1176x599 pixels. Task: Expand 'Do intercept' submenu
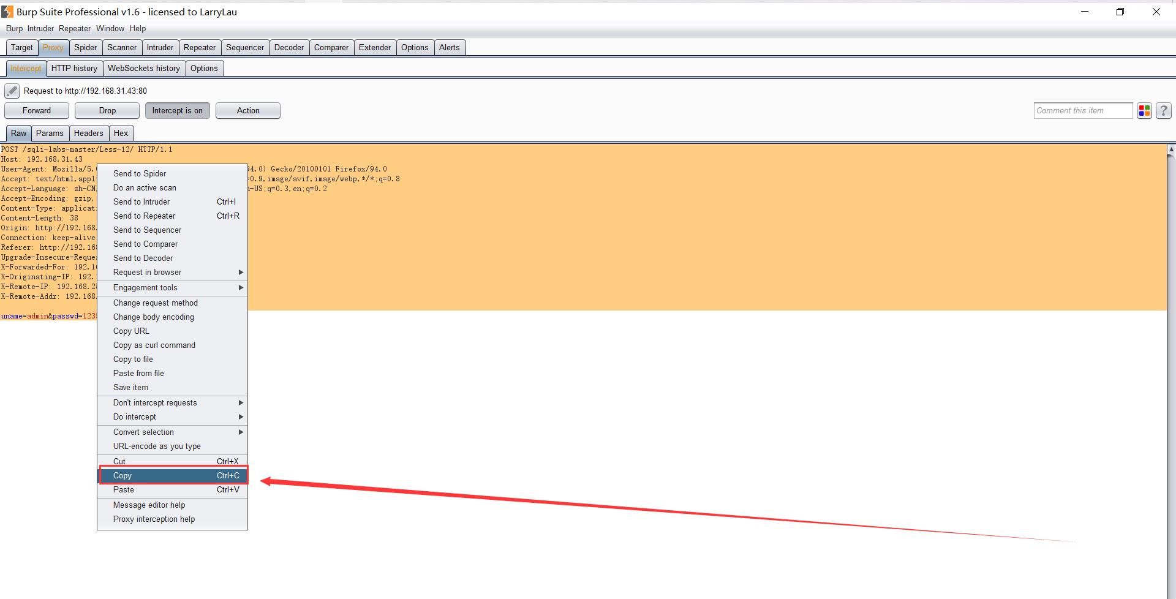[172, 417]
